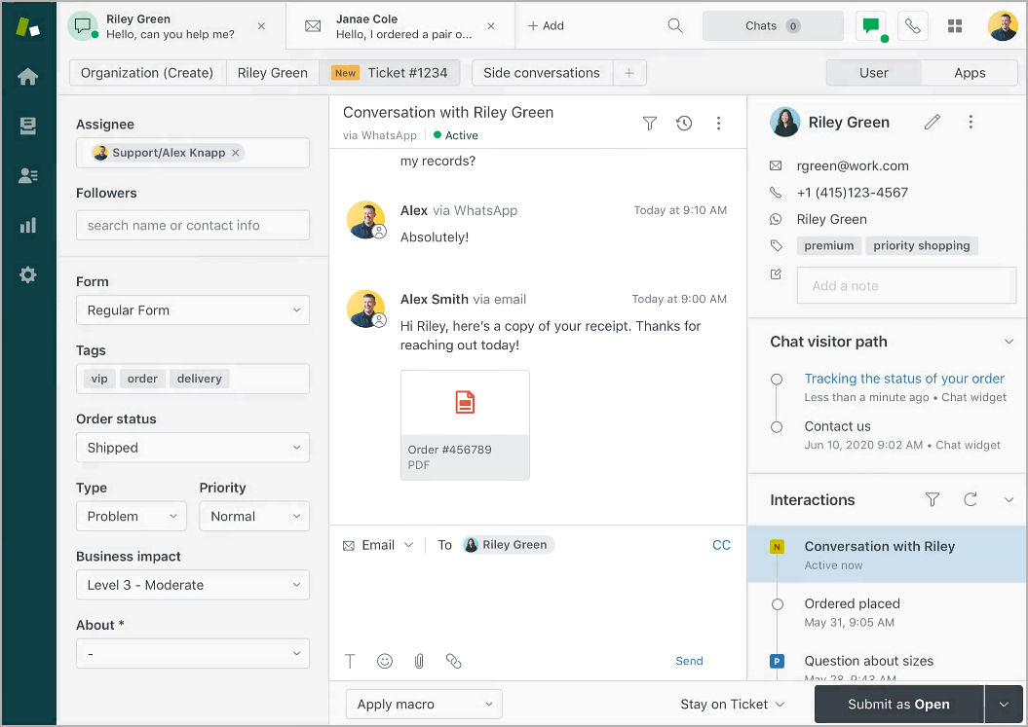Screen dimensions: 1028x727
Task: Open the conversation filter icon
Action: (649, 124)
